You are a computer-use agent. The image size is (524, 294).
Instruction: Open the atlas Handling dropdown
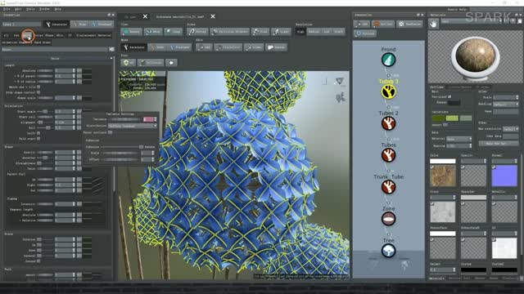click(506, 105)
